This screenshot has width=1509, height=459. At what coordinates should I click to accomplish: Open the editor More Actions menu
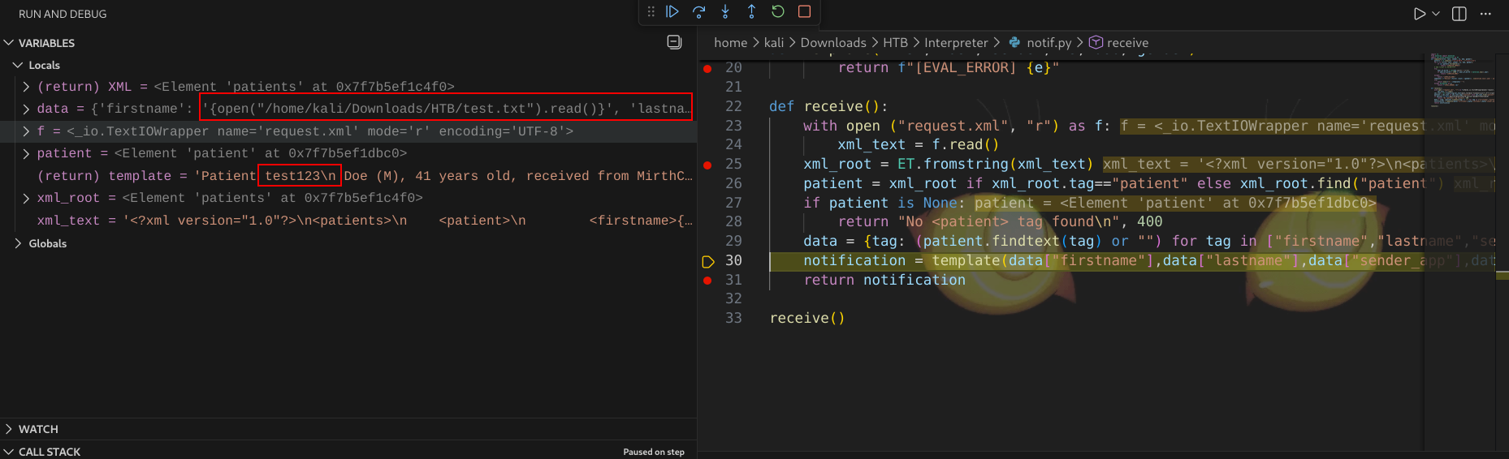pyautogui.click(x=1485, y=14)
